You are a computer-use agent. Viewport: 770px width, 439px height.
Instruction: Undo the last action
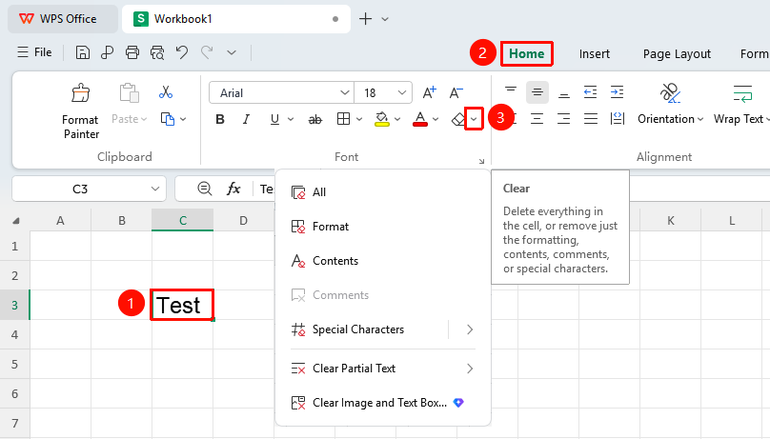[182, 52]
